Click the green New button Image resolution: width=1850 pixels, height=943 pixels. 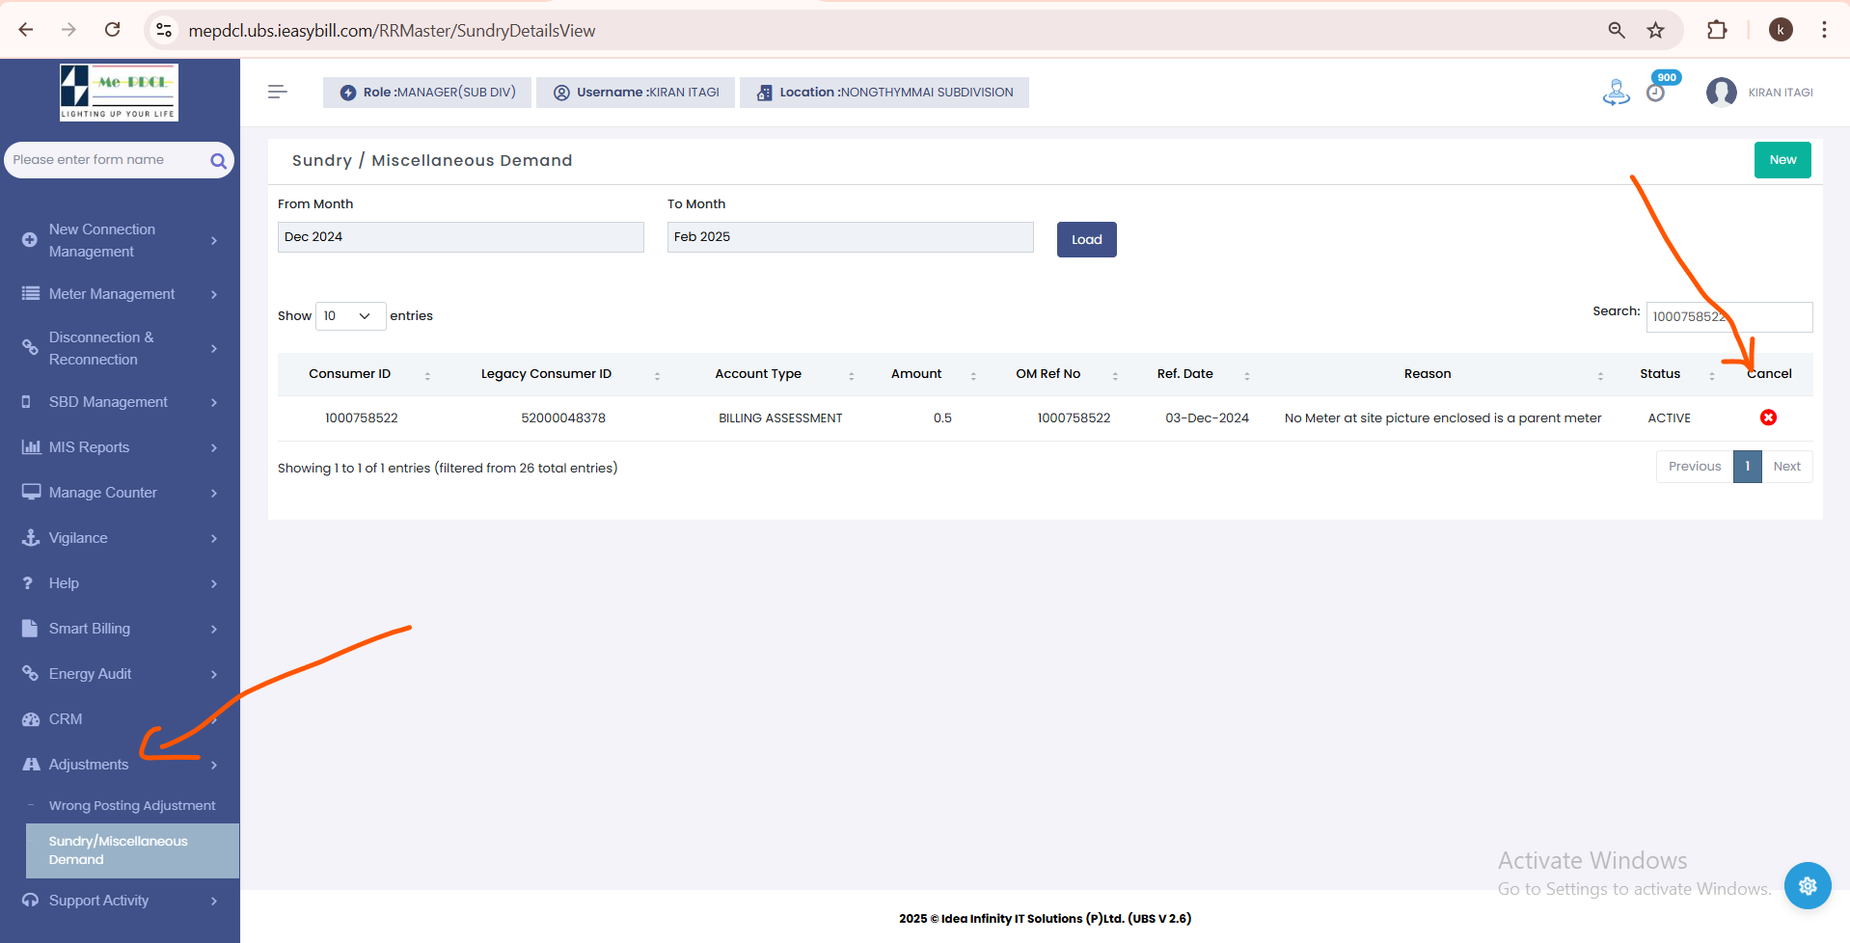[1782, 160]
